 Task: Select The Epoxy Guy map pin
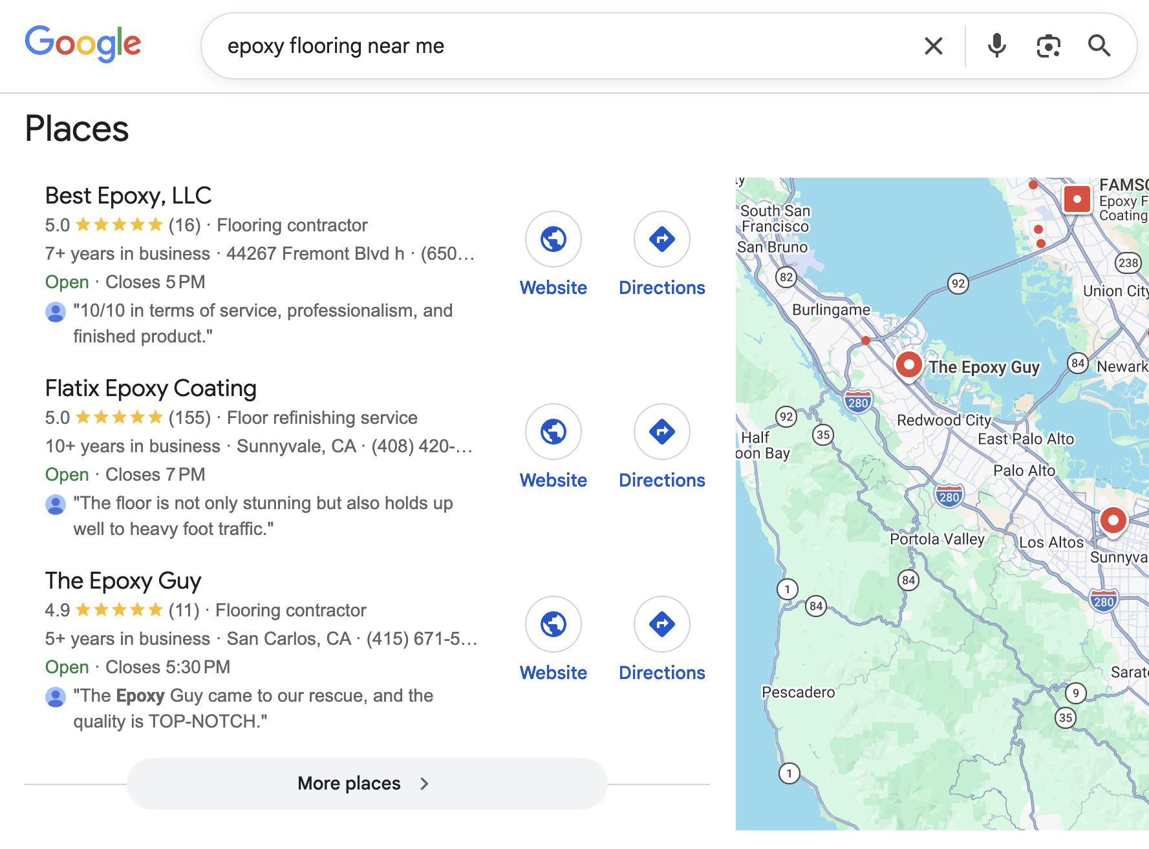pyautogui.click(x=908, y=365)
